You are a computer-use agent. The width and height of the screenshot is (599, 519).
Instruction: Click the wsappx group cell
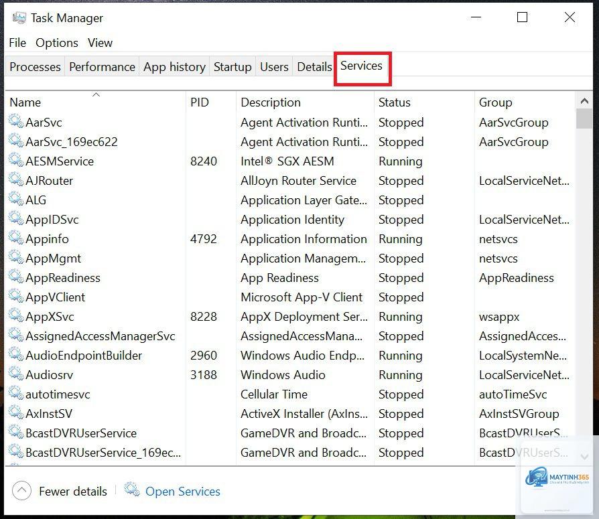pos(499,317)
